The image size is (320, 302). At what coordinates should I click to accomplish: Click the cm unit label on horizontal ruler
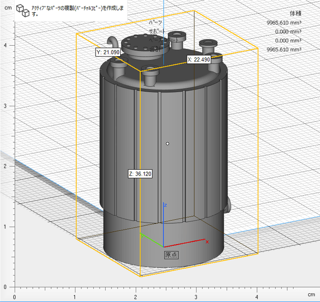[x=311, y=296]
